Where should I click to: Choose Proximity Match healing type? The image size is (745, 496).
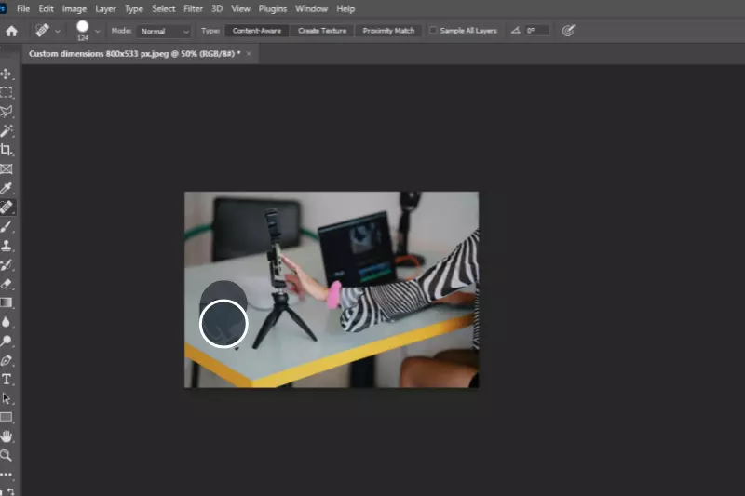pos(388,31)
